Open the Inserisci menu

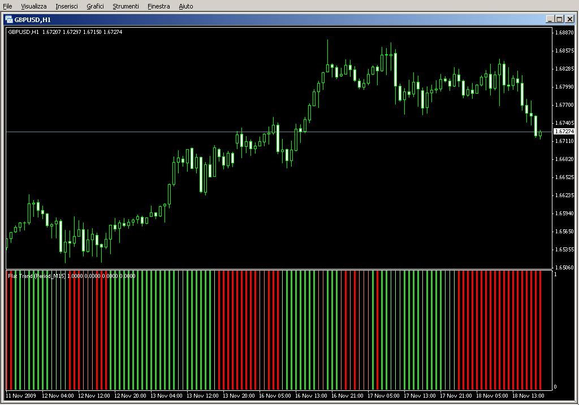coord(67,6)
